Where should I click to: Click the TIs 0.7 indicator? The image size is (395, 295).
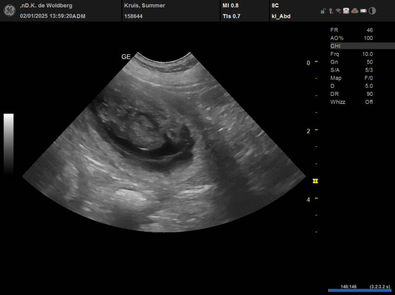pos(231,16)
